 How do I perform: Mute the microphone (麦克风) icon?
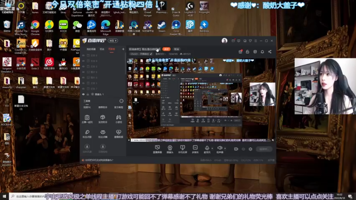(x=207, y=148)
